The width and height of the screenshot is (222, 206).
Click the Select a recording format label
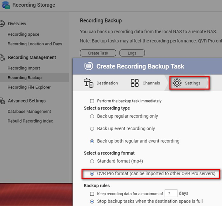click(109, 153)
